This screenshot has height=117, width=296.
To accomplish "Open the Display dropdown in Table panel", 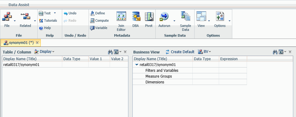I will tap(44, 52).
